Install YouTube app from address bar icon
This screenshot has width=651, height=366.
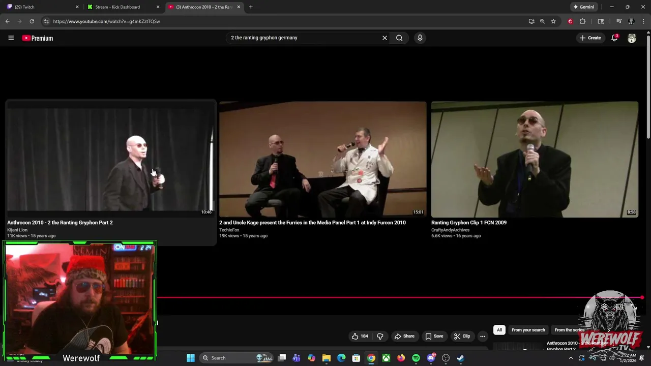[531, 21]
